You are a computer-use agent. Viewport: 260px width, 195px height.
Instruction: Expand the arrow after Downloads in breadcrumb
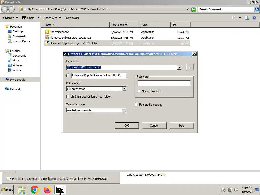[106, 9]
